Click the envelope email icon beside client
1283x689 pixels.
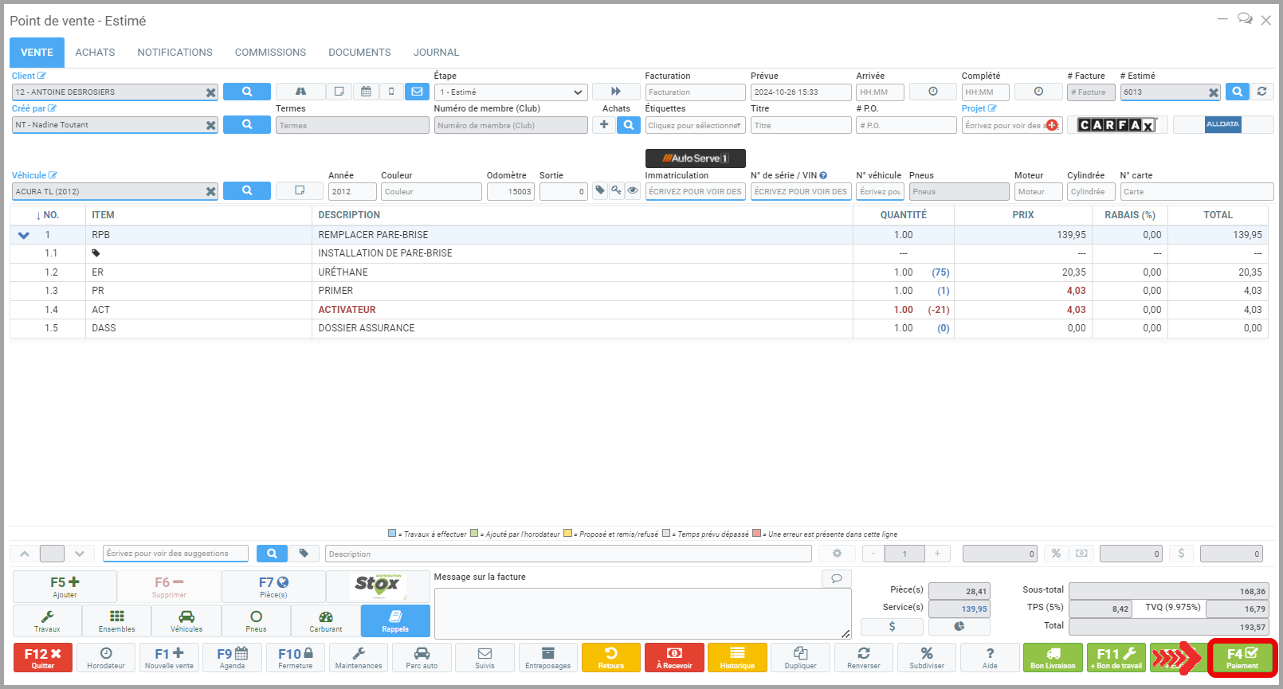(x=417, y=92)
